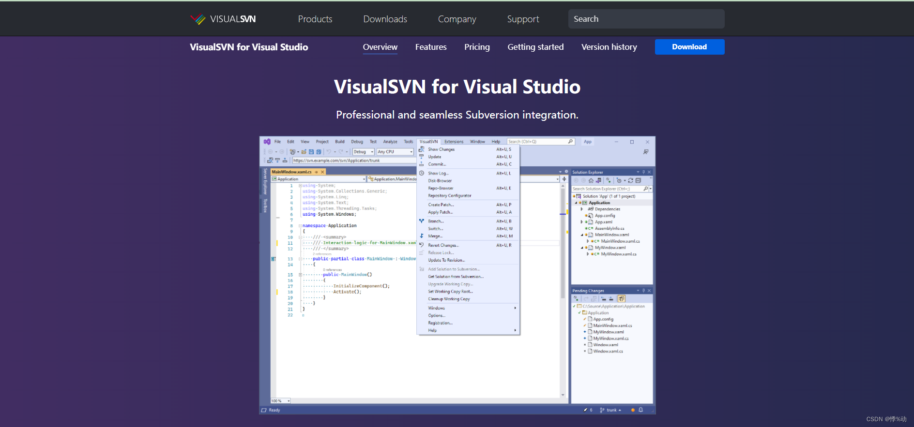
Task: Open the Server Explorer side tab
Action: coord(265,181)
